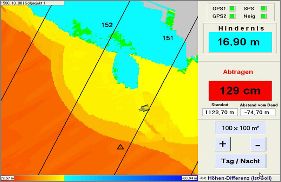Click the green GPS2 status indicator
This screenshot has height=182, width=281.
232,16
